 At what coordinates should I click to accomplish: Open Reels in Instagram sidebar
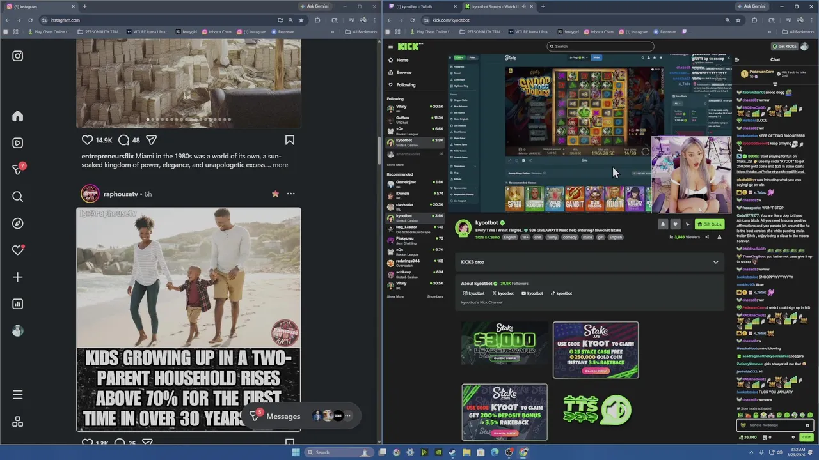pyautogui.click(x=18, y=143)
